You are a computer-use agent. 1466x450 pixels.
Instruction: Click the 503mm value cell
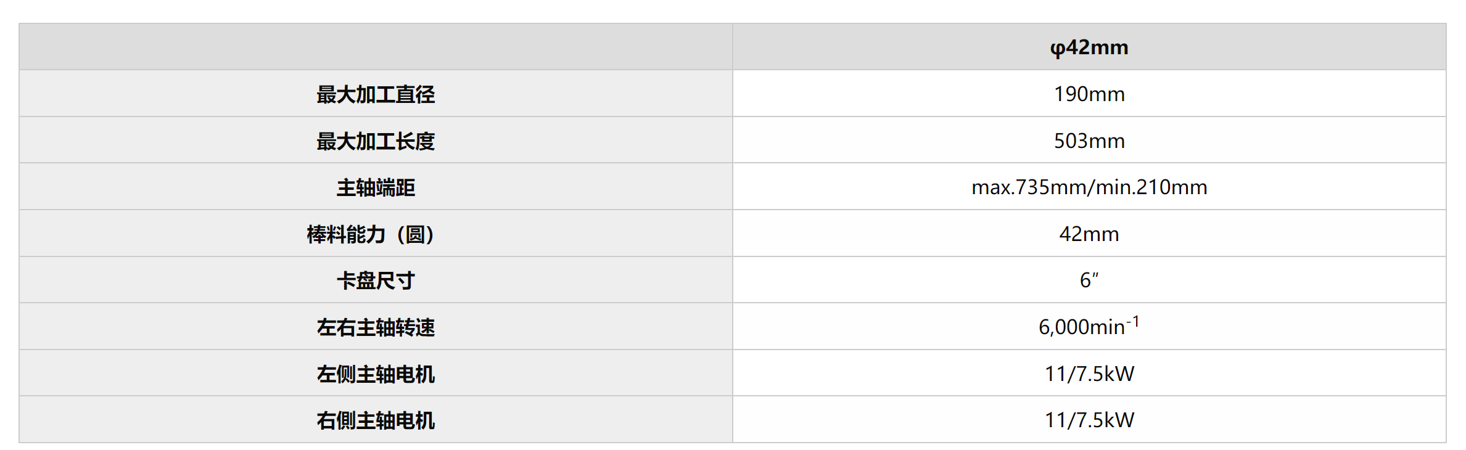click(1089, 141)
